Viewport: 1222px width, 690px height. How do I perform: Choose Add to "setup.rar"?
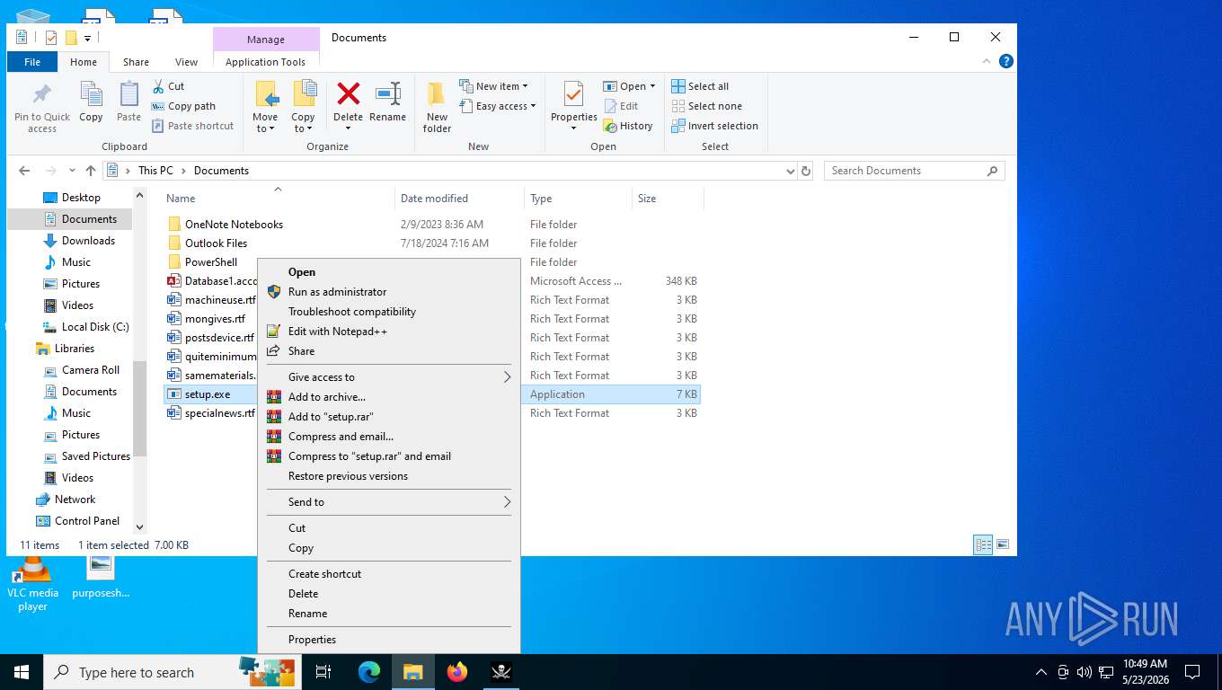(x=389, y=417)
